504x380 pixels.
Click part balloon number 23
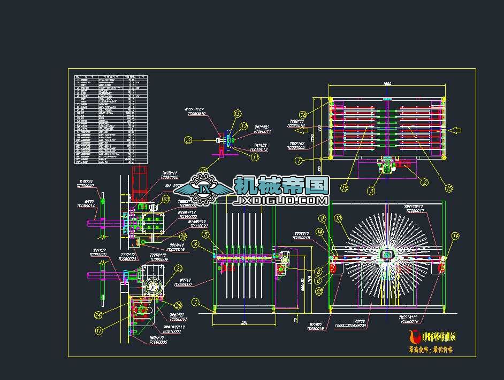click(x=166, y=199)
